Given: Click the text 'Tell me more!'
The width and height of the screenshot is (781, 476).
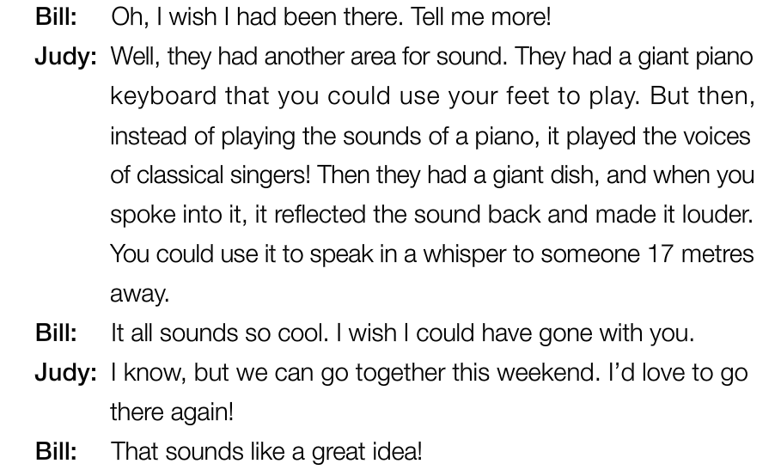Looking at the screenshot, I should click(481, 17).
